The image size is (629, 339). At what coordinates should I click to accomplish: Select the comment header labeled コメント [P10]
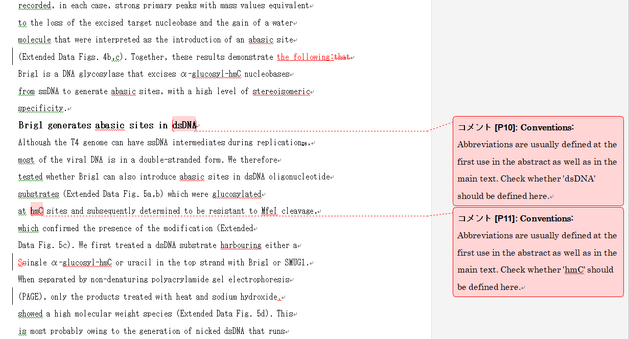[x=516, y=127]
